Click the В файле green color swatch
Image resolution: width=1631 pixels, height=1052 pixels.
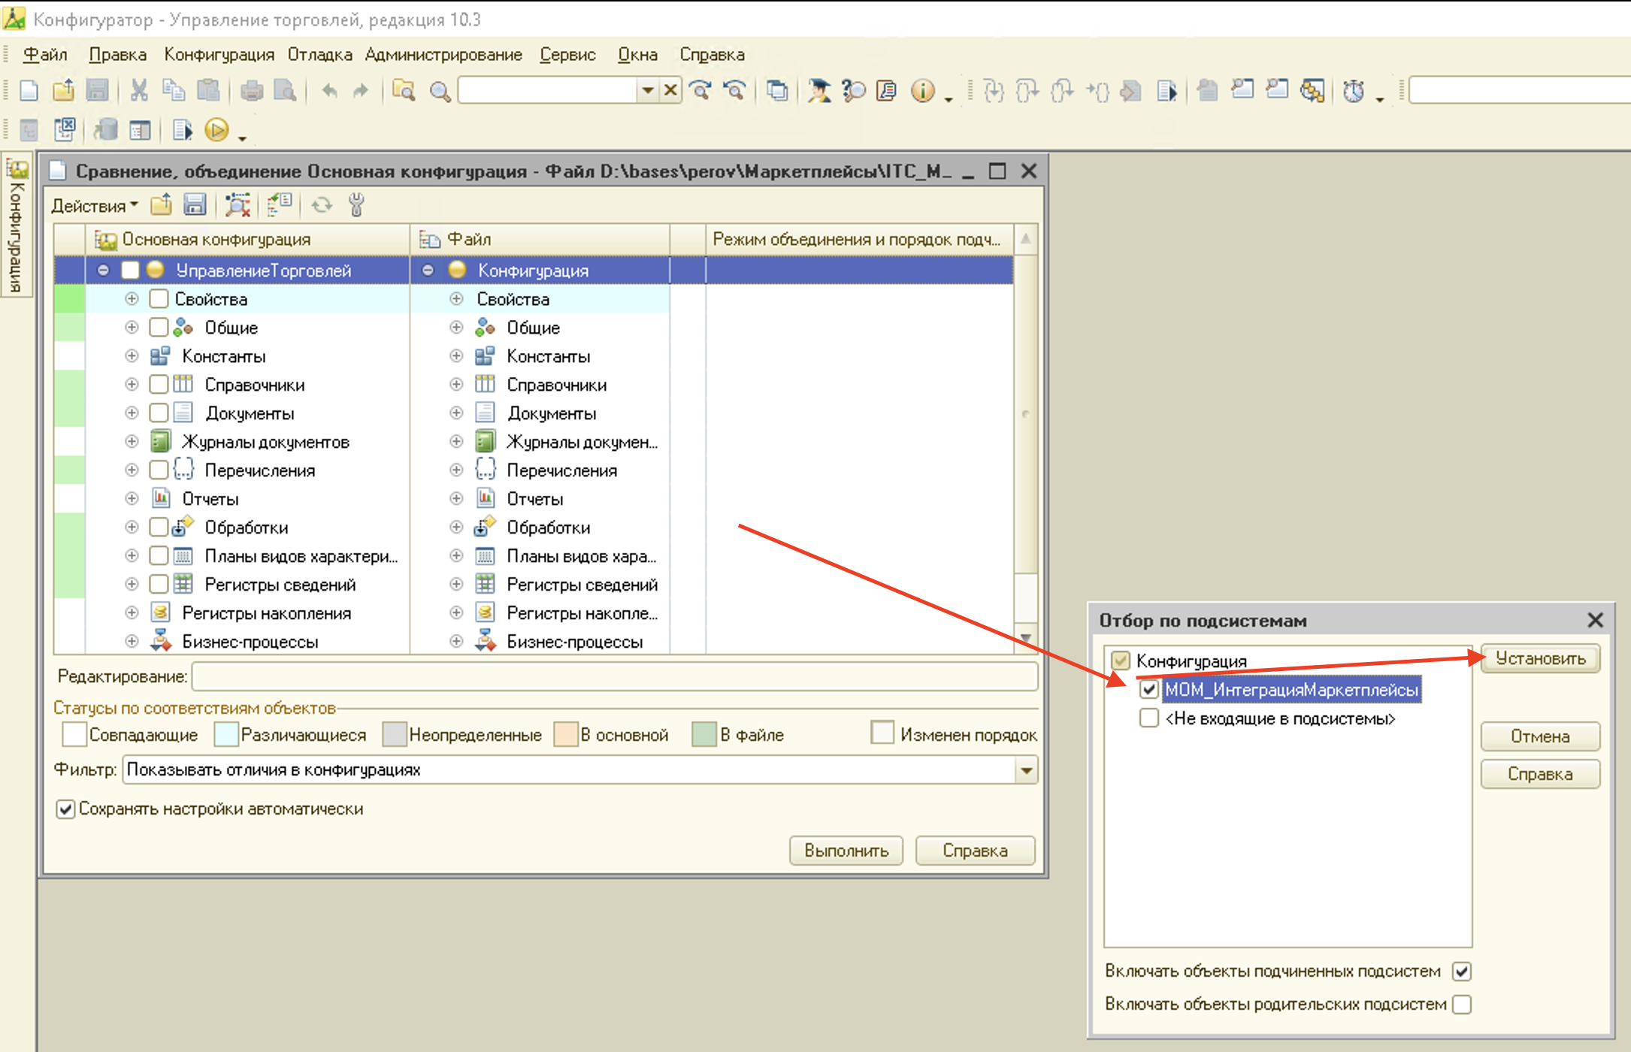tap(704, 734)
